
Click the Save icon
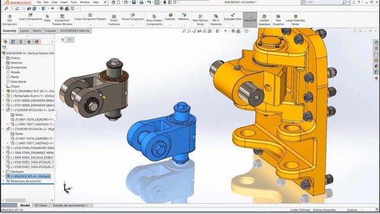[x=134, y=2]
